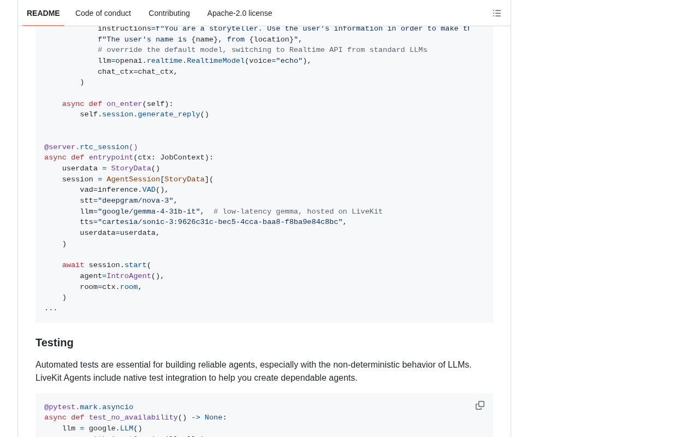
Task: Click the "async def entrypoint(ctx: JobContext):" line
Action: [129, 157]
